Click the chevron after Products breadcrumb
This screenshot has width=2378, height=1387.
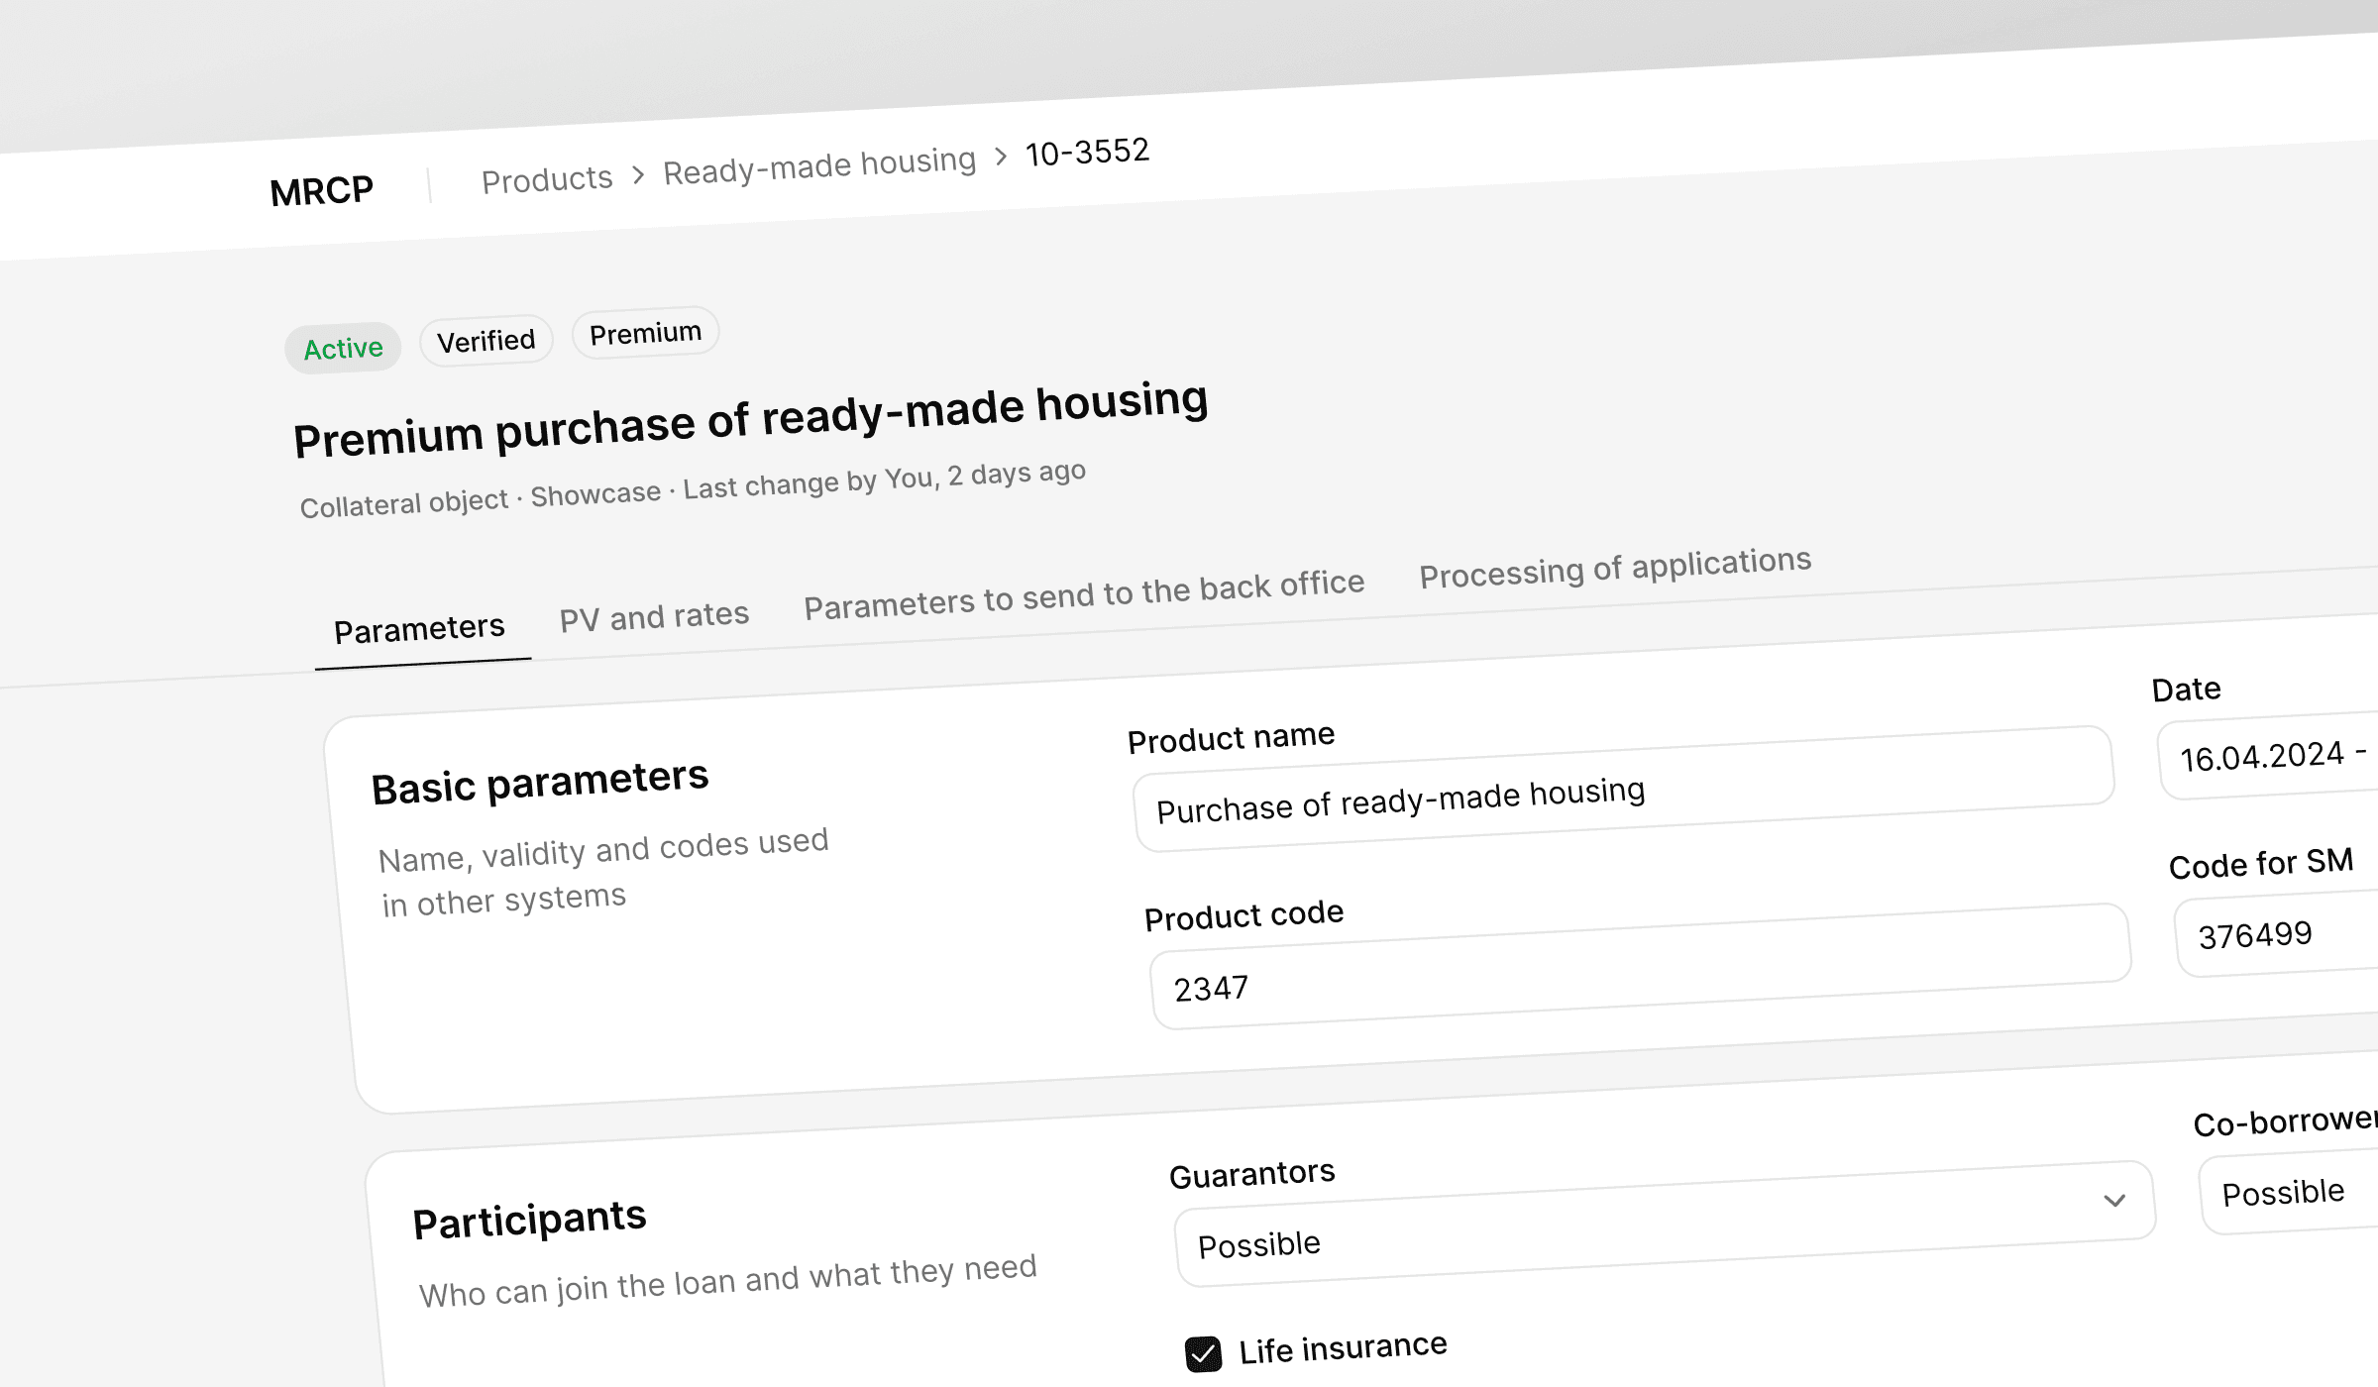(639, 175)
